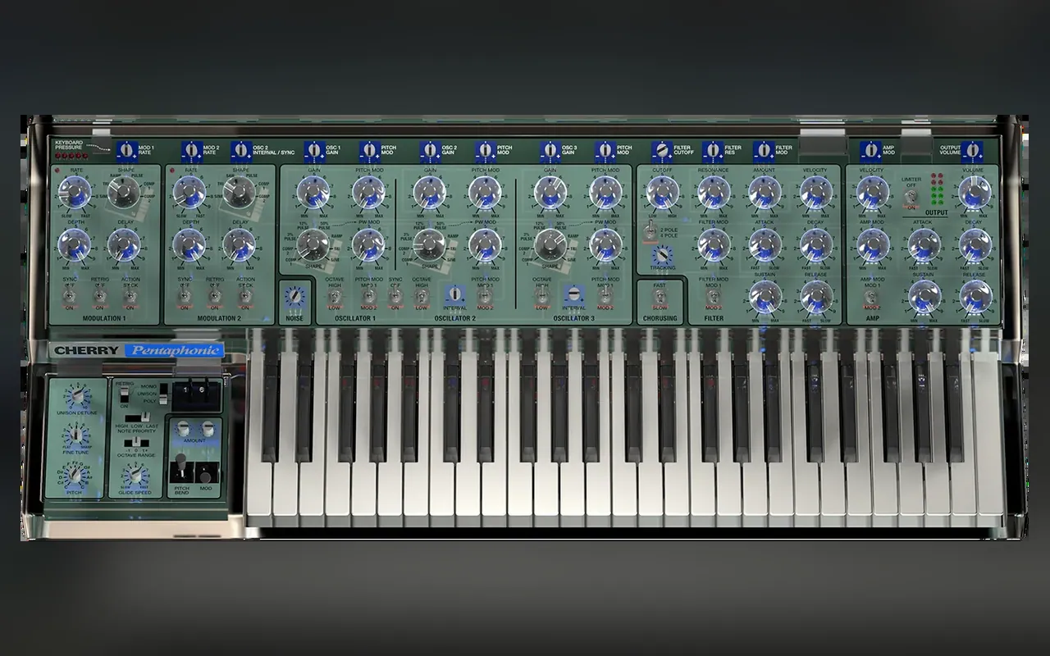Click the FILTER CUTOFF pressure knob
The height and width of the screenshot is (656, 1050).
pyautogui.click(x=661, y=150)
